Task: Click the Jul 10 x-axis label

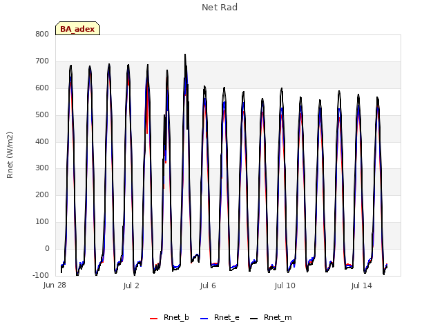Action: [285, 285]
